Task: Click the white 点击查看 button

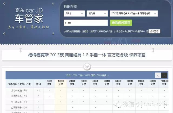Action: (x=154, y=31)
